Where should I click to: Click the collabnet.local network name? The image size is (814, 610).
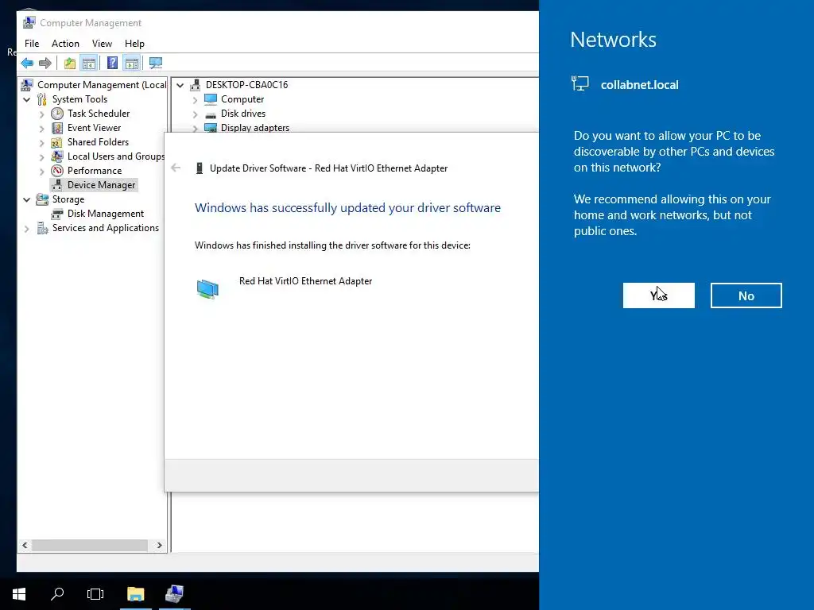tap(640, 85)
